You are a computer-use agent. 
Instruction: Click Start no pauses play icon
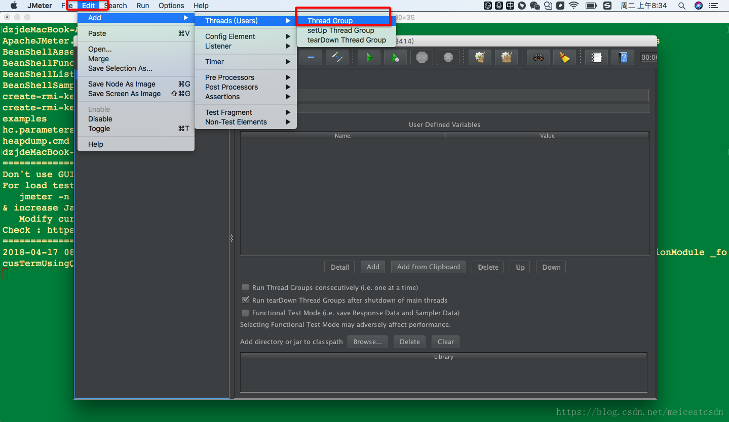tap(395, 57)
